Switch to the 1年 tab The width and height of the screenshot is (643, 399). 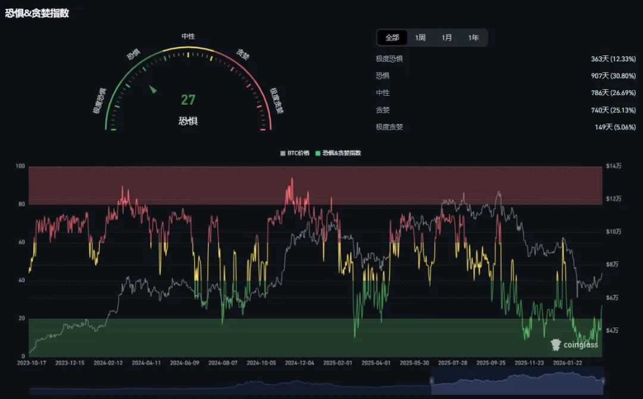pos(473,37)
